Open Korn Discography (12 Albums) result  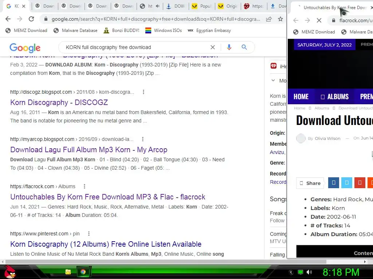106,244
